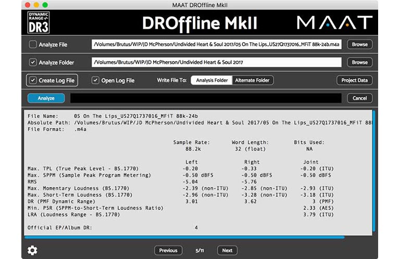Click the file name '05 On The Lips_US27Q1737016_MFiT 88k-24b'
Viewport: 400px width, 259px height.
click(136, 116)
